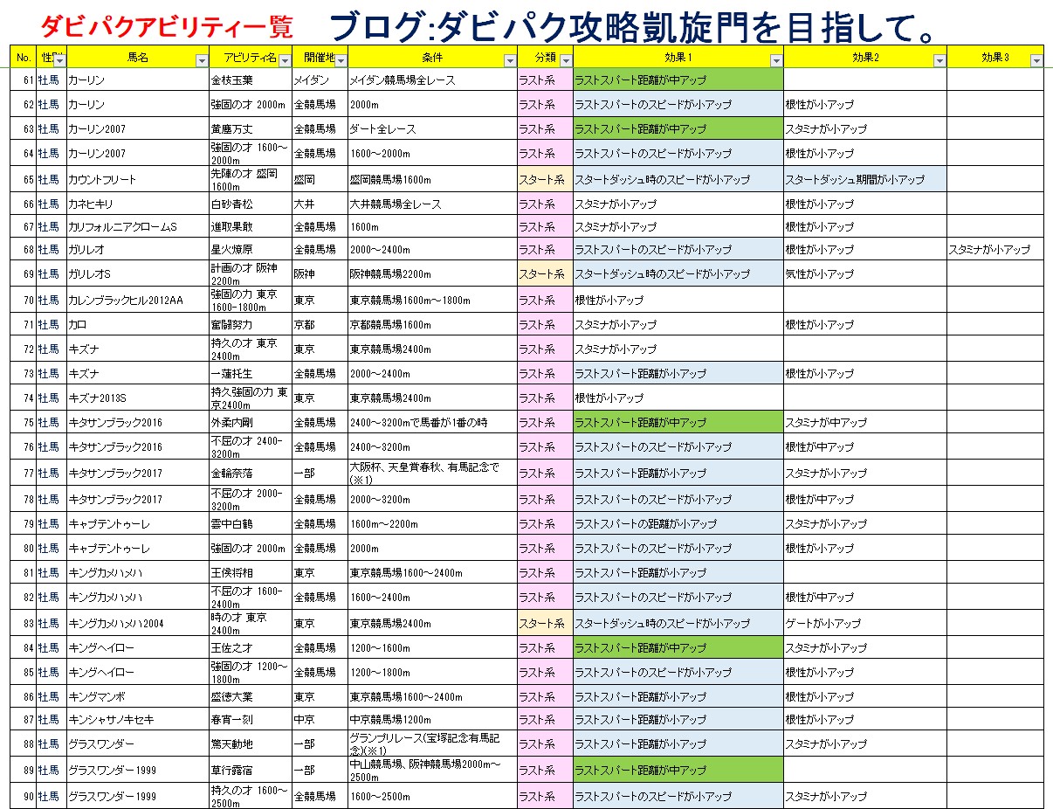Select the ability cell 白砂青松
The image size is (1053, 809).
click(x=251, y=204)
